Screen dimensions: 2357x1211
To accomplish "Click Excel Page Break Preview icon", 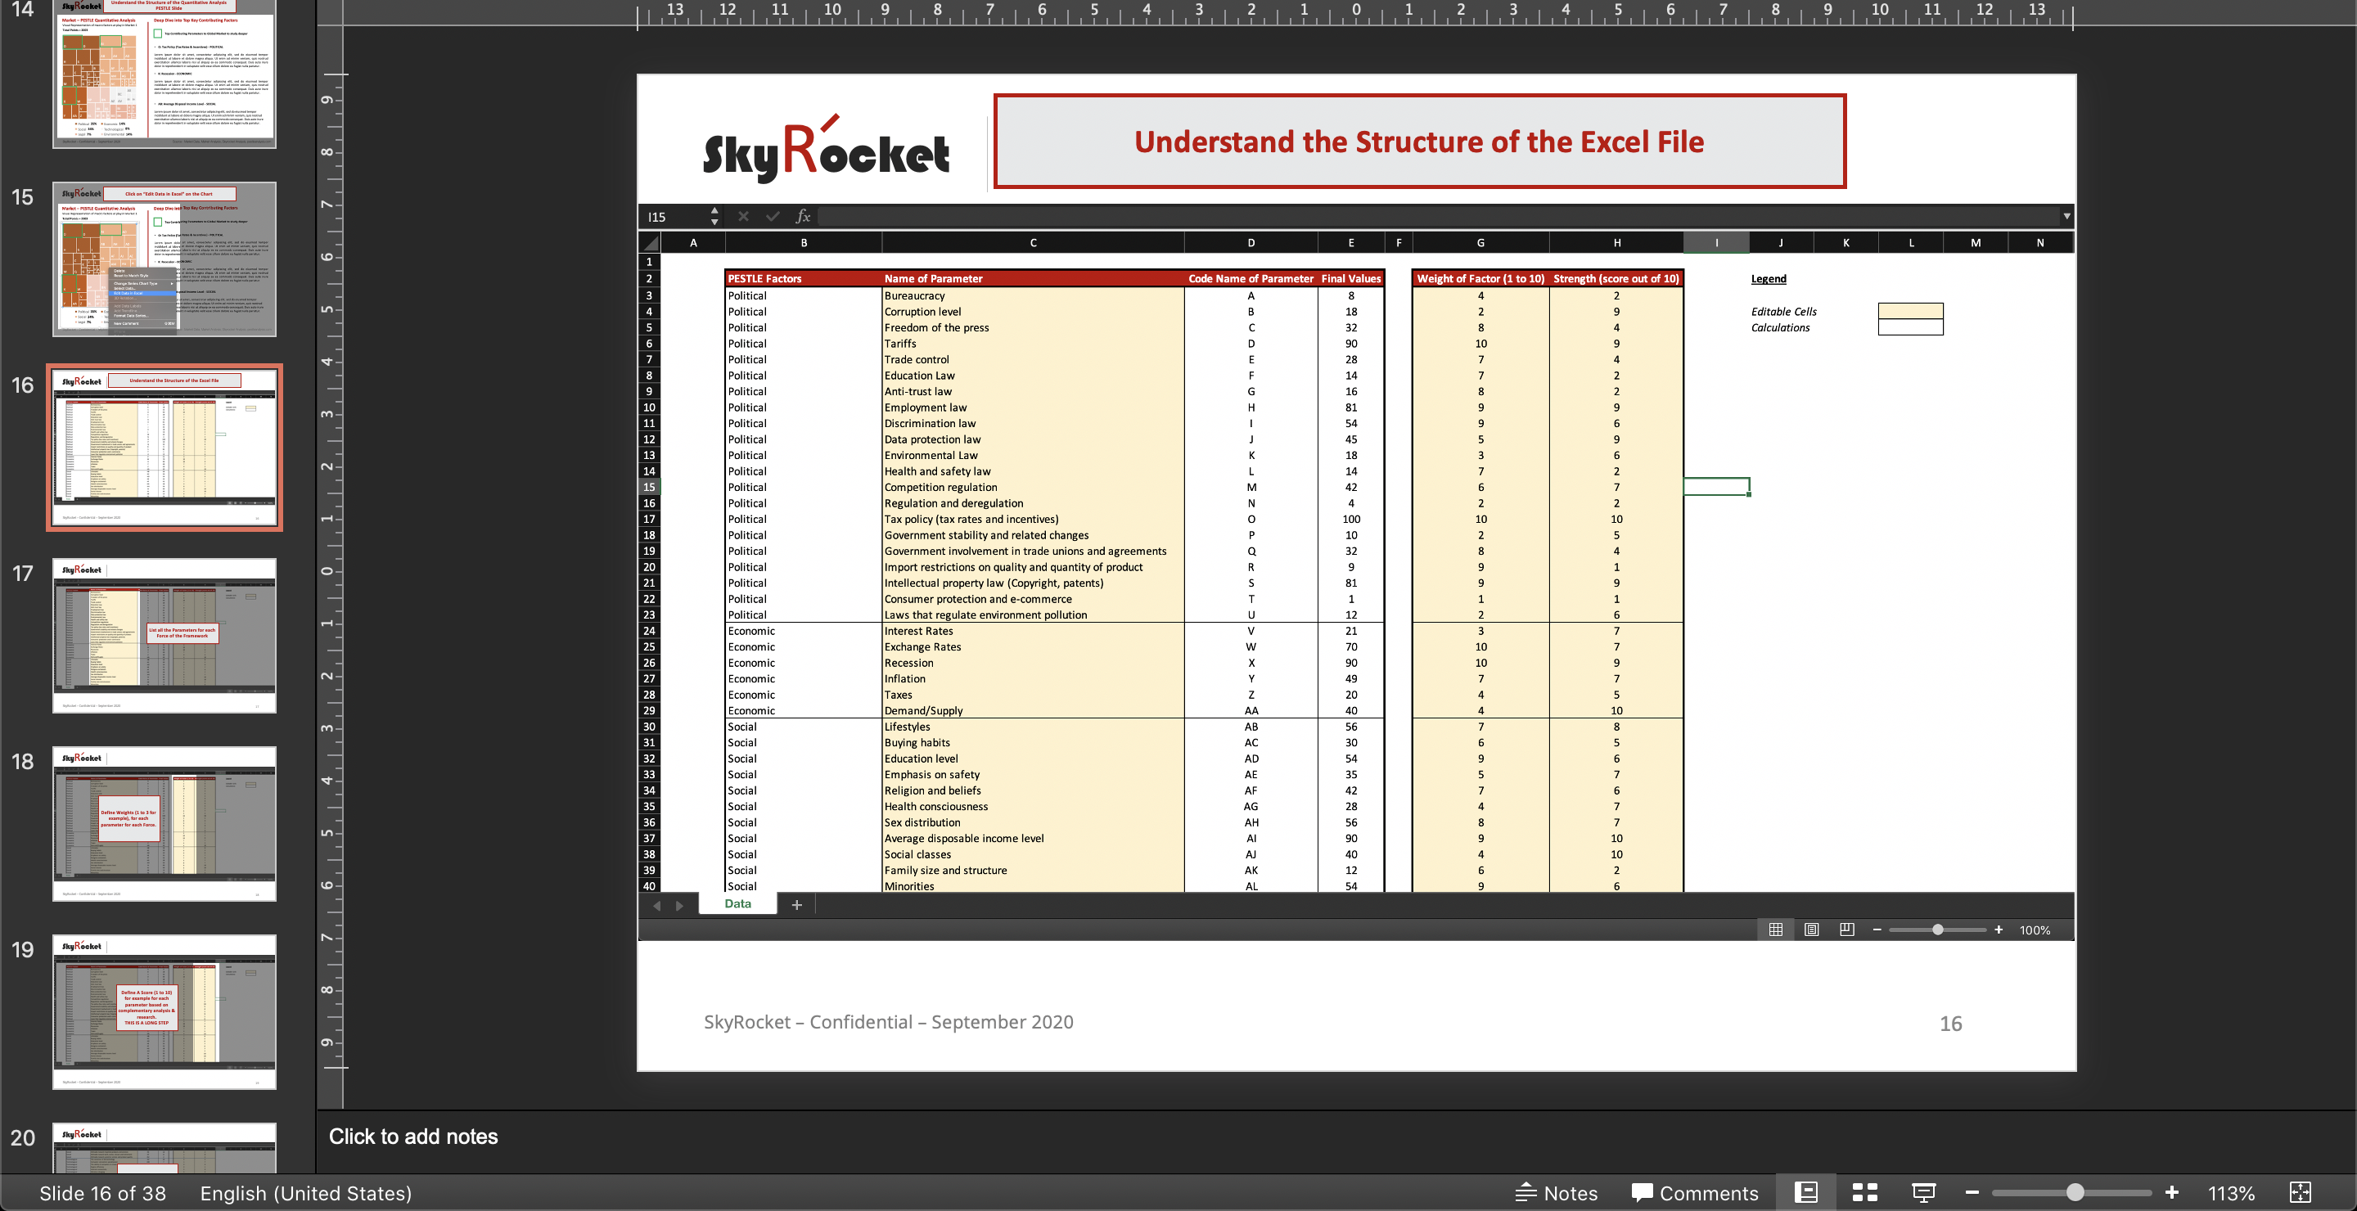I will tap(1847, 930).
